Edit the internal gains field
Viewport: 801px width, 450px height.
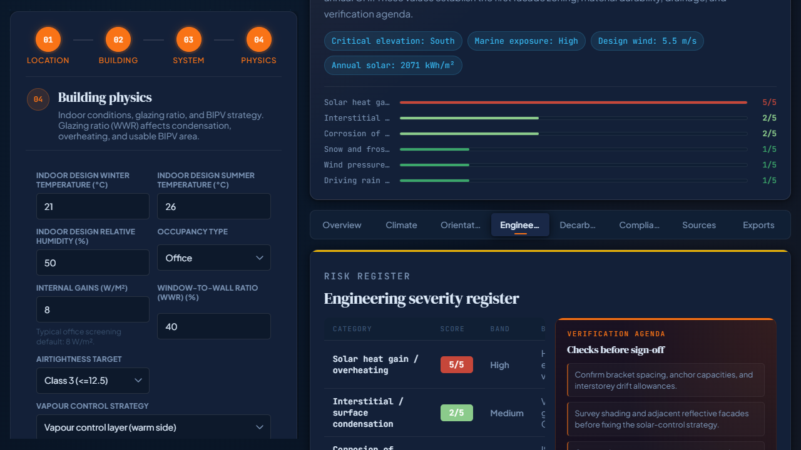(x=93, y=309)
